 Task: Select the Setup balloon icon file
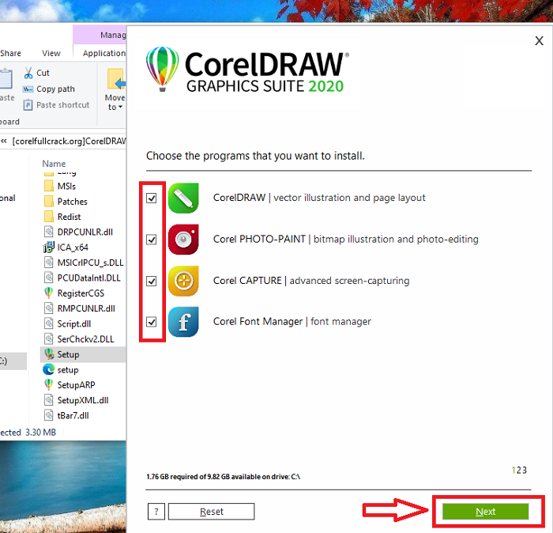click(49, 355)
